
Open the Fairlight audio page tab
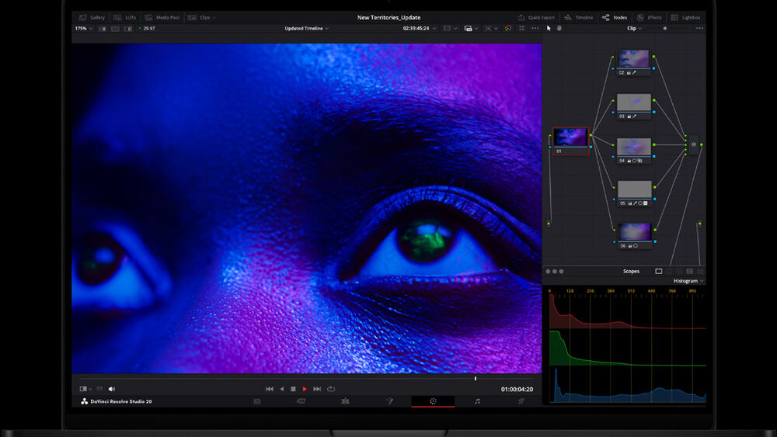pyautogui.click(x=477, y=401)
